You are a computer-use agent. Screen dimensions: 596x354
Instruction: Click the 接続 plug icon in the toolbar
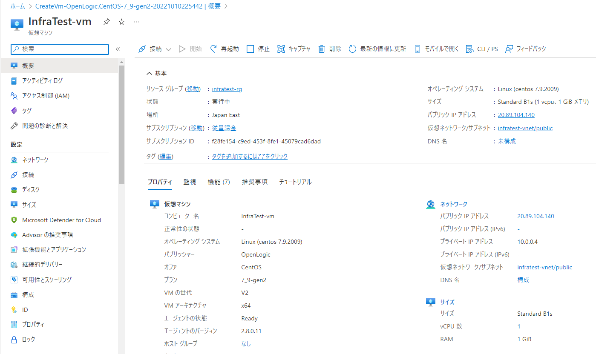pos(143,49)
